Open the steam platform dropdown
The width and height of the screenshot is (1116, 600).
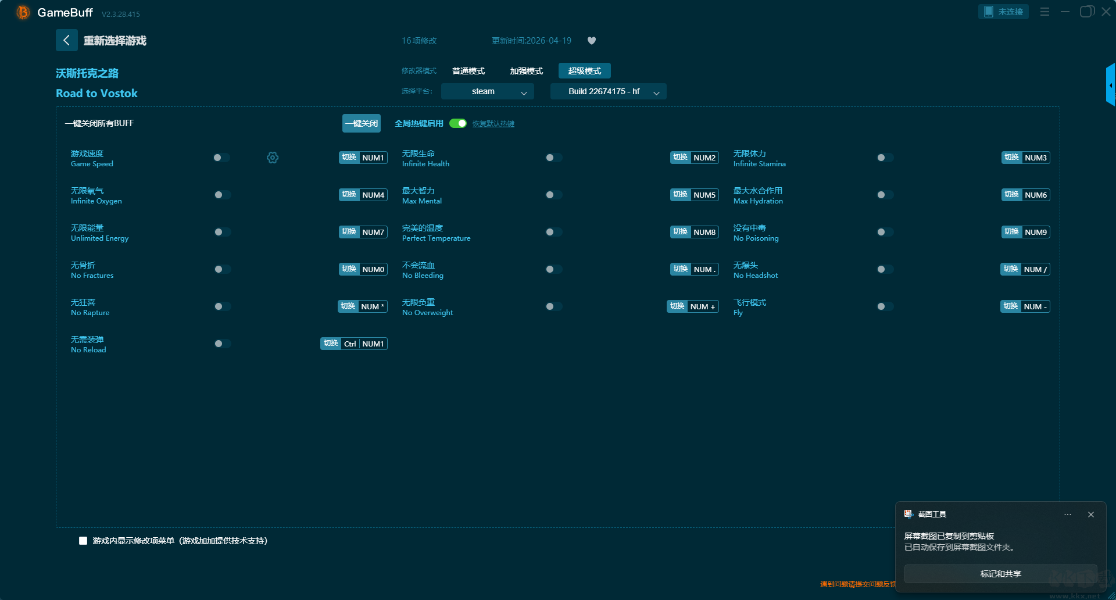[487, 91]
